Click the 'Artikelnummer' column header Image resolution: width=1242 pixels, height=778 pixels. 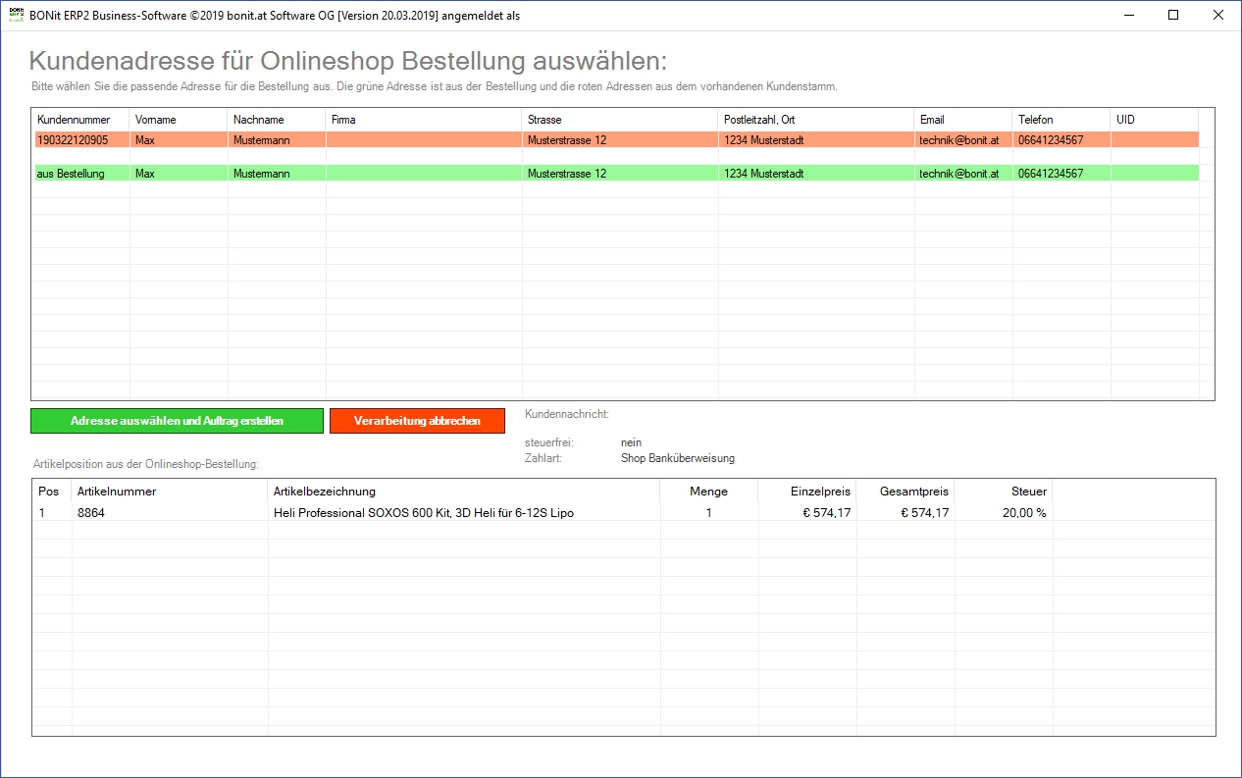(x=170, y=492)
